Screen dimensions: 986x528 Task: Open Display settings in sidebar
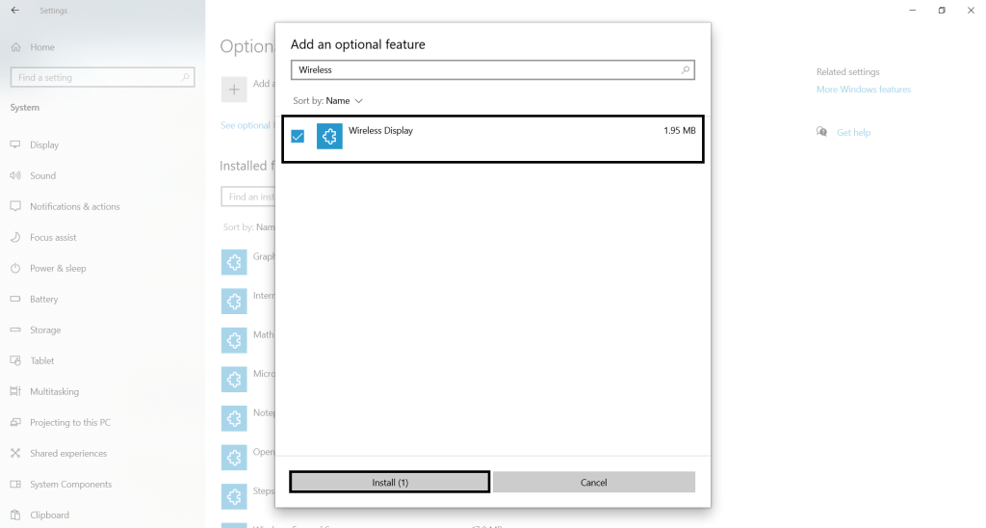(x=43, y=145)
